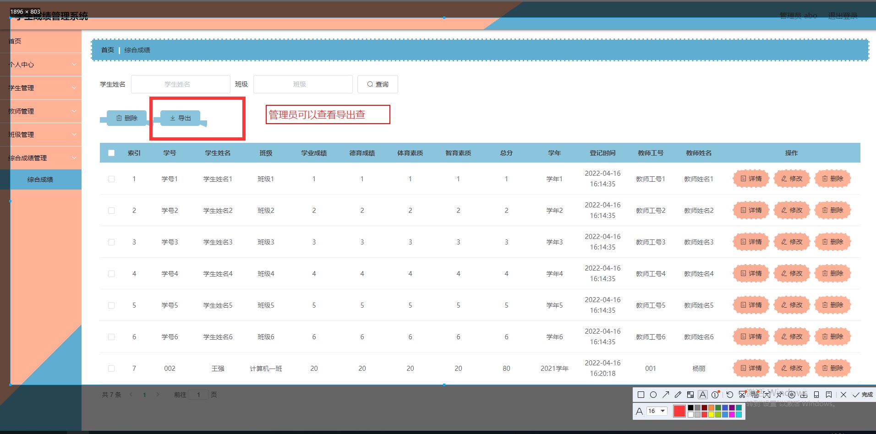
Task: Select the pencil drawing tool
Action: (678, 395)
